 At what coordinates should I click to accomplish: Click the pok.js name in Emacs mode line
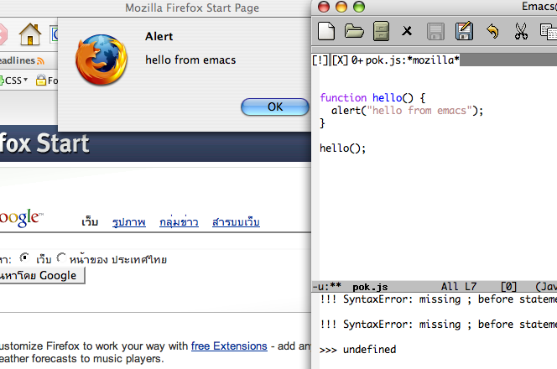point(370,287)
